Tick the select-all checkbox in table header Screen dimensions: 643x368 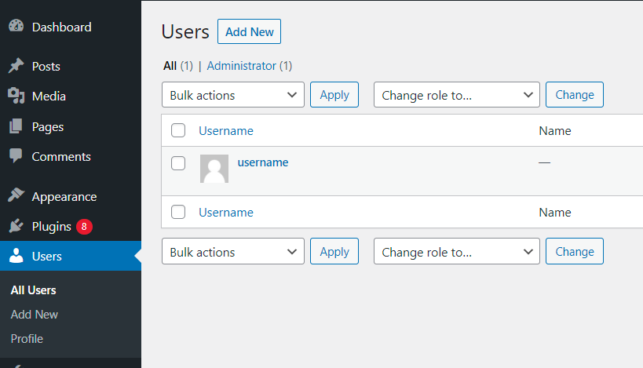pos(178,131)
